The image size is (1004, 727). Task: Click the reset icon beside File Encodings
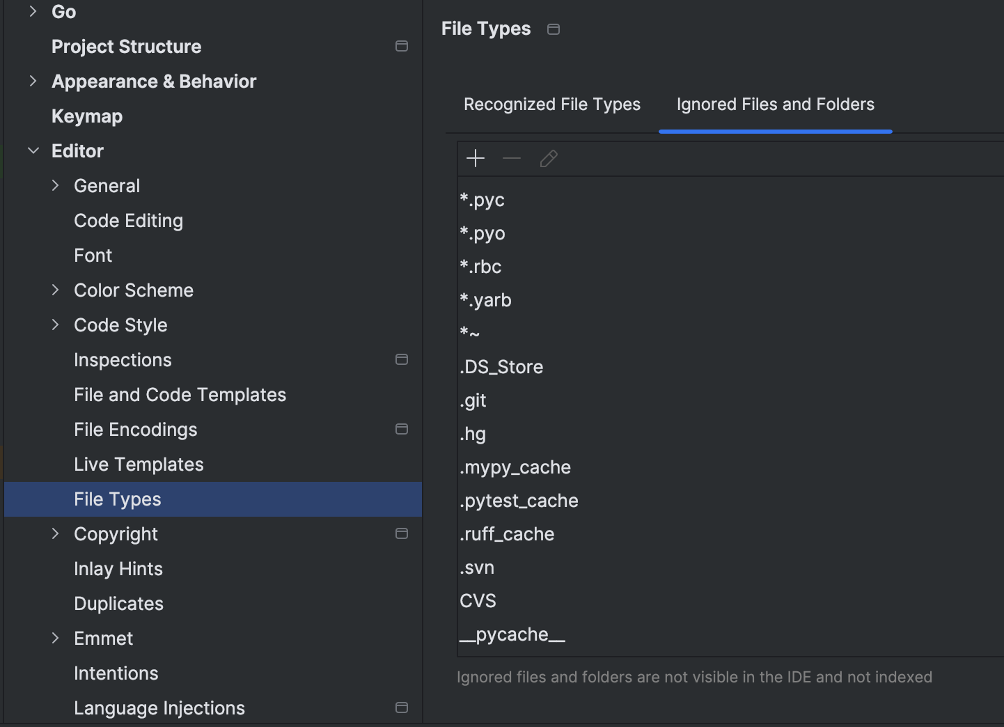[402, 429]
